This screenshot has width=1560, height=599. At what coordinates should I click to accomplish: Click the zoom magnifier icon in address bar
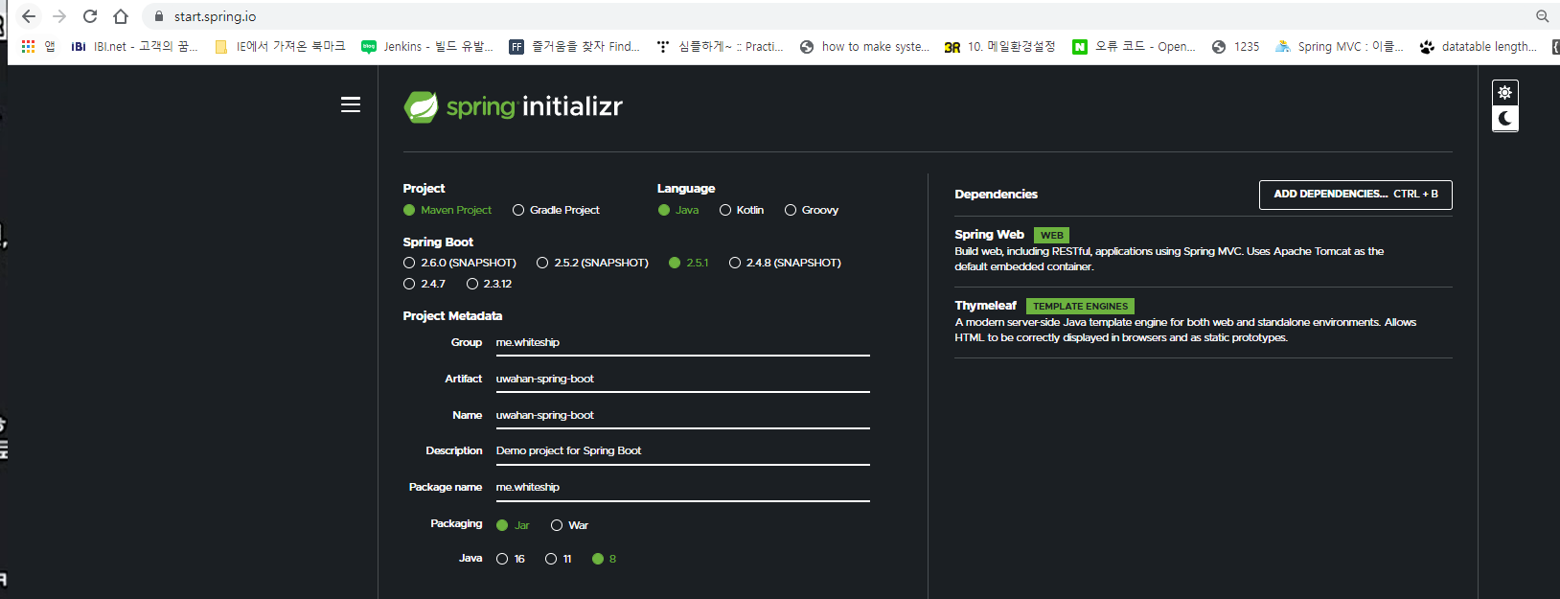pos(1542,16)
